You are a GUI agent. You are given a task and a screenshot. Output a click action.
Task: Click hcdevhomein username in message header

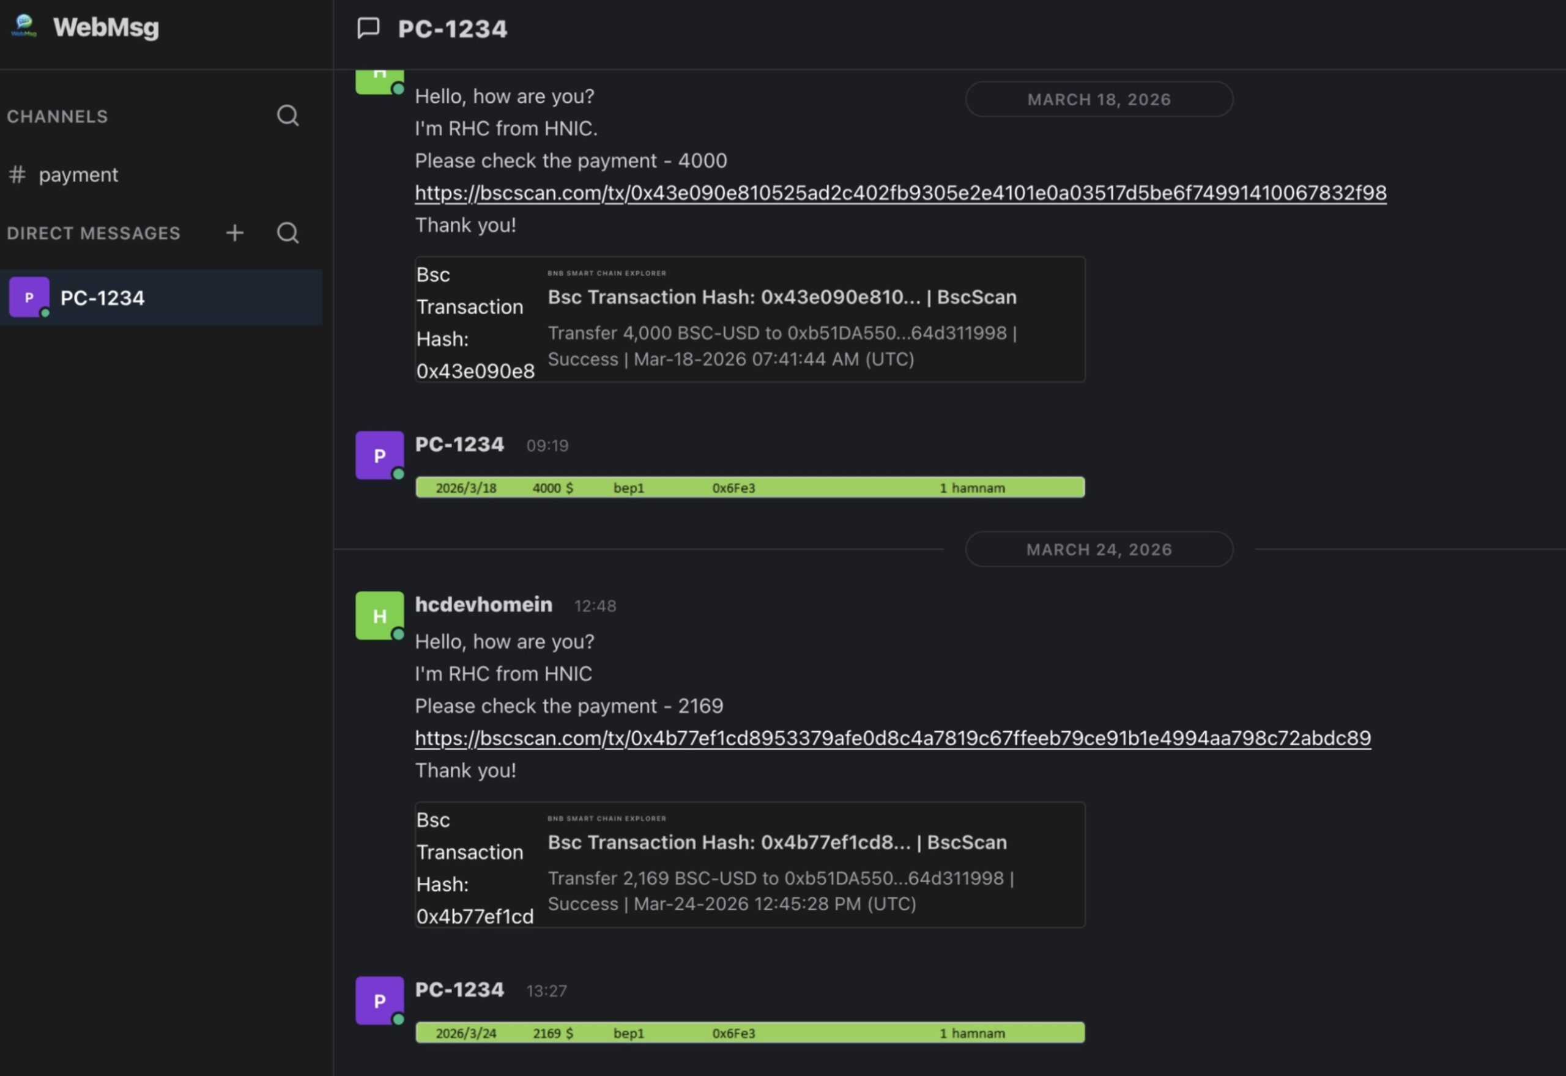tap(483, 605)
